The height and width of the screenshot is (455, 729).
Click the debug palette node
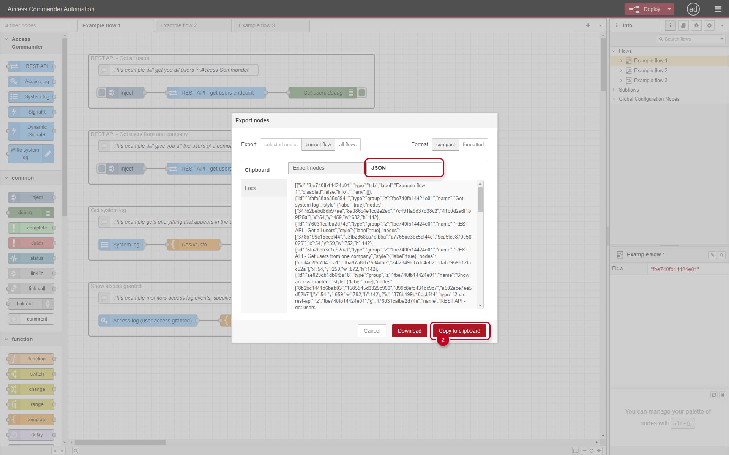31,212
